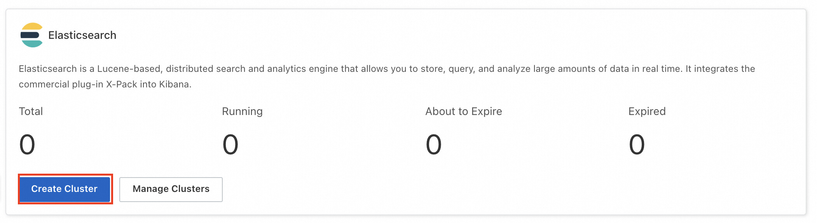817x223 pixels.
Task: Click the About to Expire label
Action: (x=463, y=111)
